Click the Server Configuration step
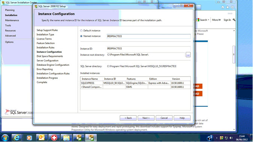 point(48,61)
